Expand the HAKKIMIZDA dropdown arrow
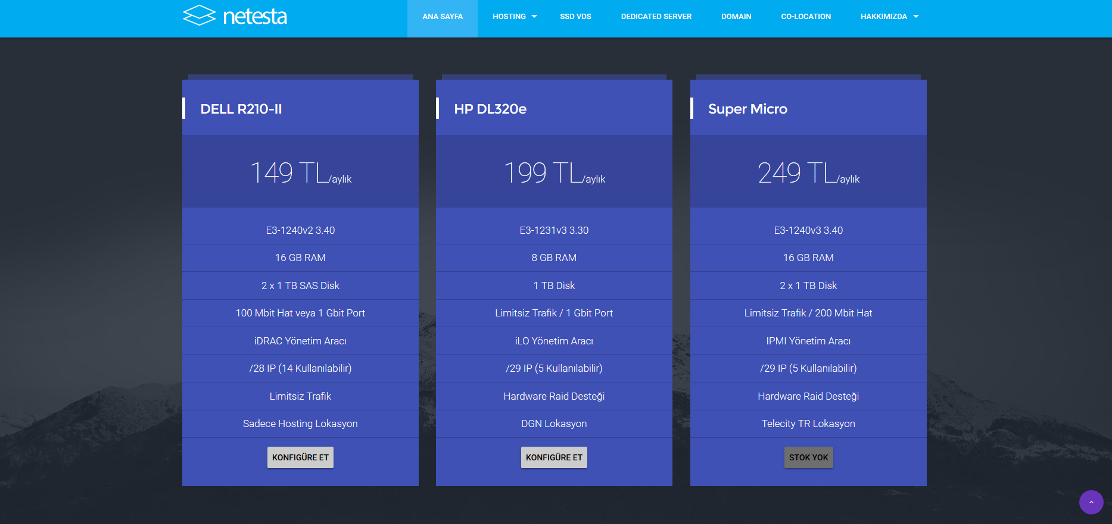 pos(916,17)
